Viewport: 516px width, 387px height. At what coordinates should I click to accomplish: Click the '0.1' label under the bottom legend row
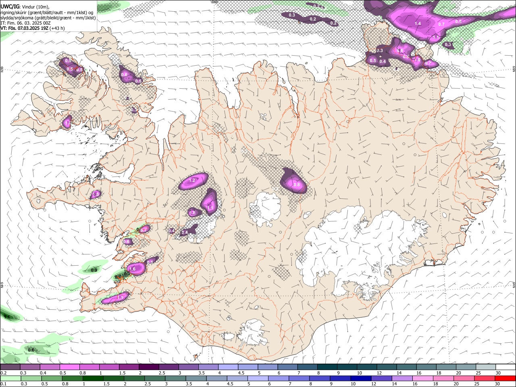pos(3,384)
